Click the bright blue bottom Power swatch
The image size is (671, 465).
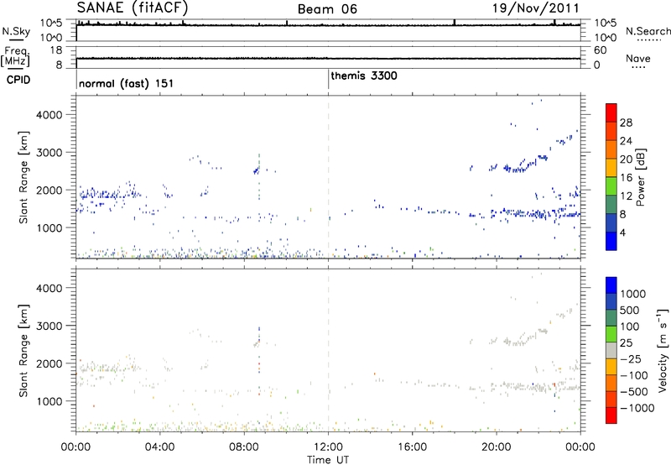tap(611, 241)
